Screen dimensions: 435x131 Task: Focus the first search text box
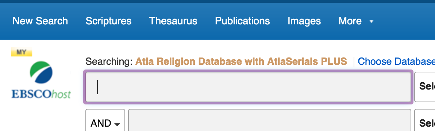(248, 87)
